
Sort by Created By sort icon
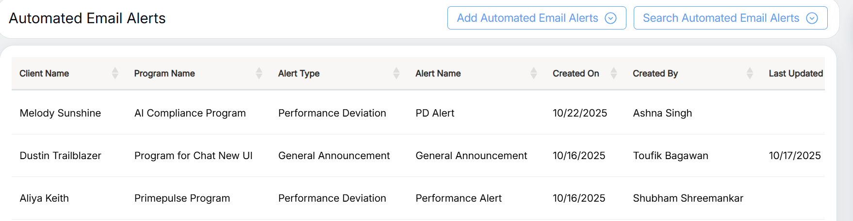coord(750,74)
